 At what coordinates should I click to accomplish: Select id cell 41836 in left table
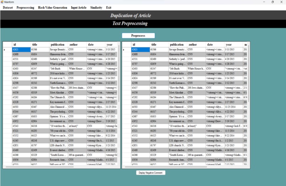[x=21, y=73]
